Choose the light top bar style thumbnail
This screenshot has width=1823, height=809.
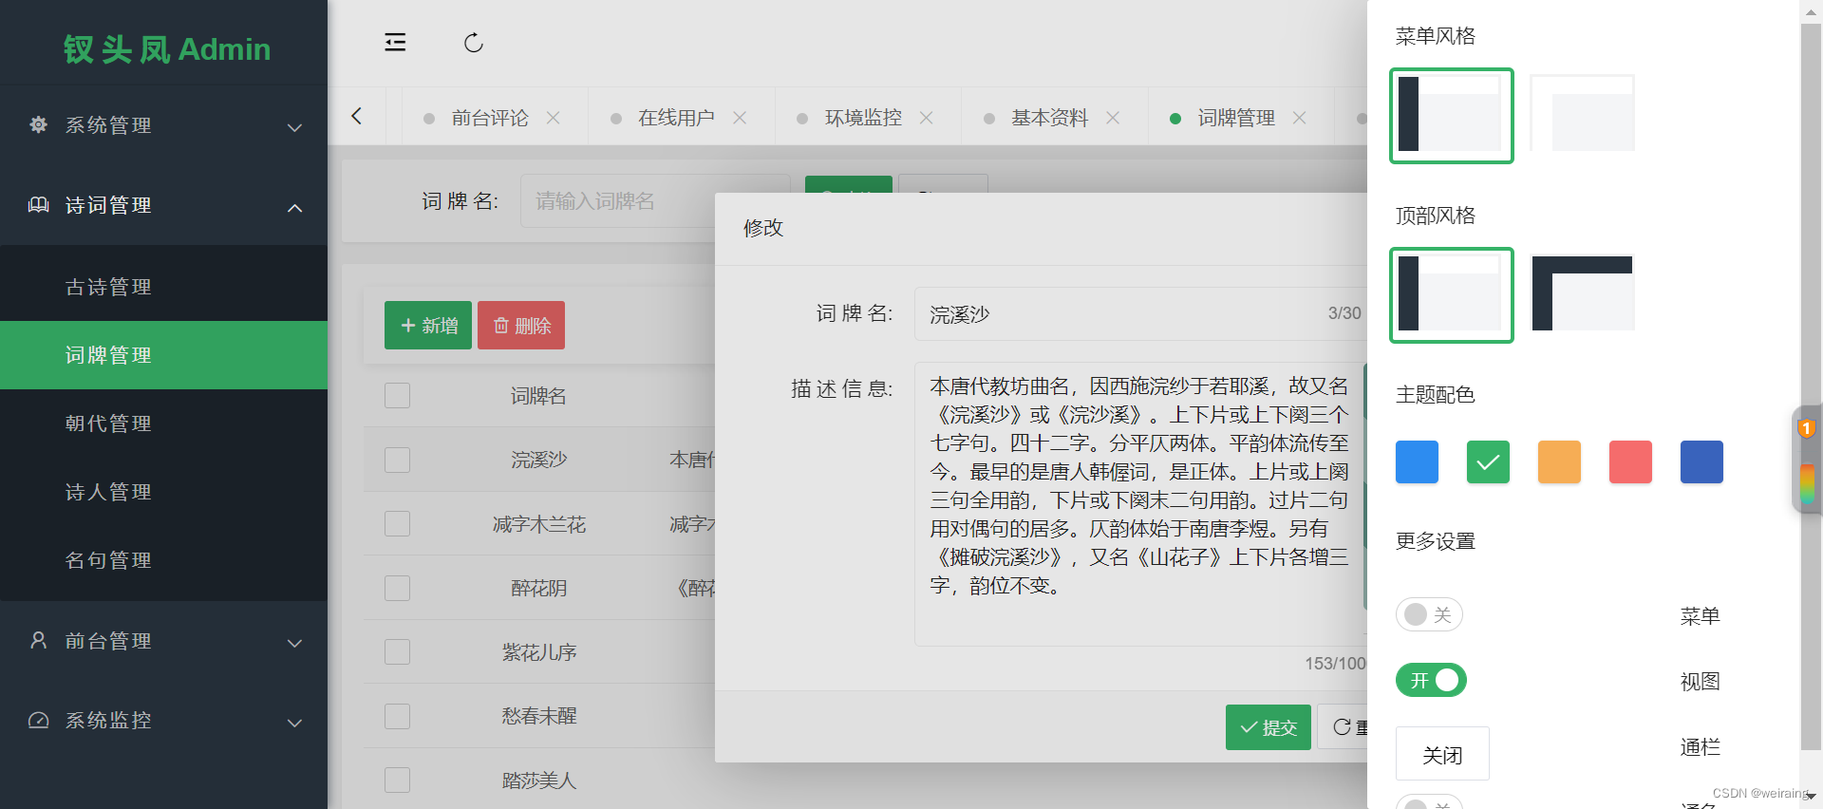(x=1452, y=294)
